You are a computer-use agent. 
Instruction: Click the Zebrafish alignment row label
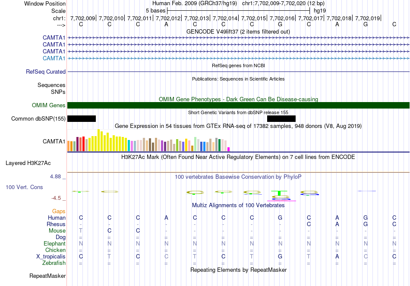tap(54, 263)
